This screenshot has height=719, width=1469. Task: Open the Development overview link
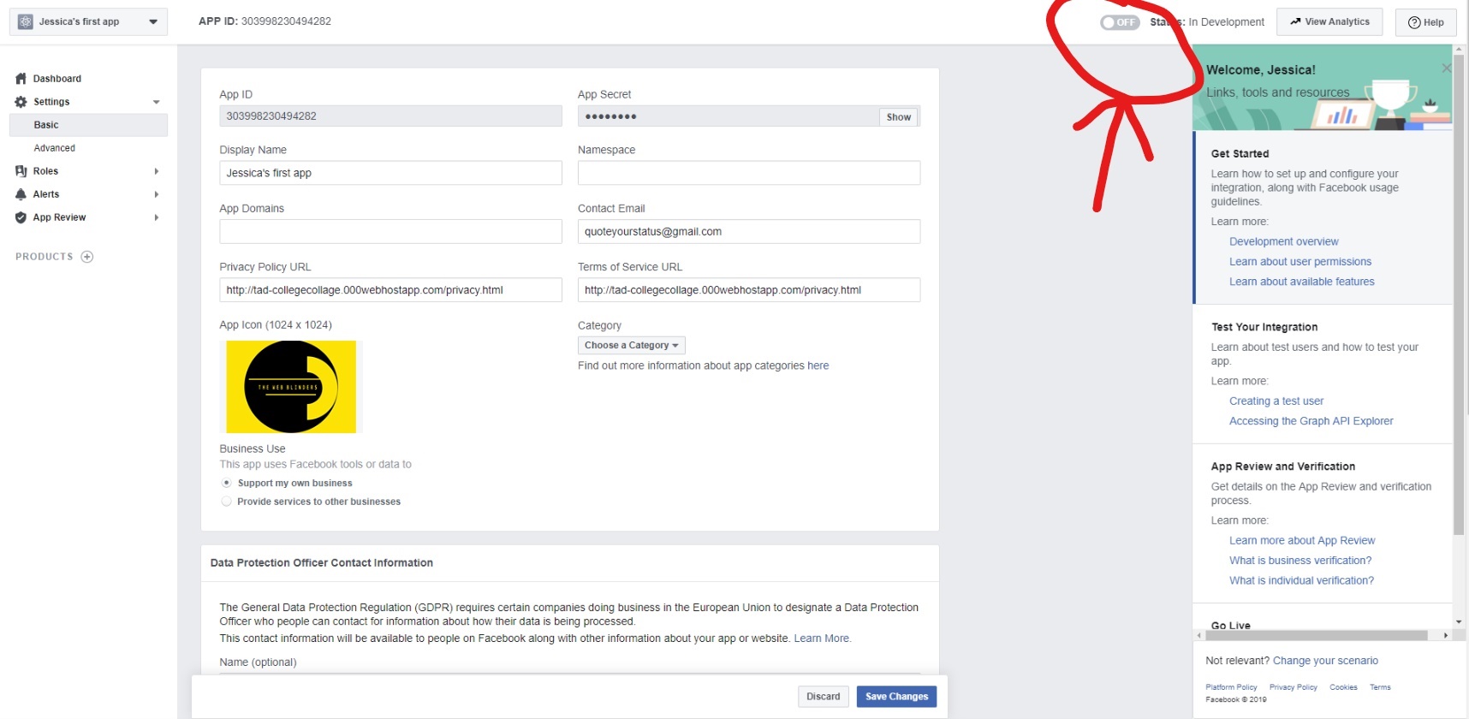pos(1283,241)
